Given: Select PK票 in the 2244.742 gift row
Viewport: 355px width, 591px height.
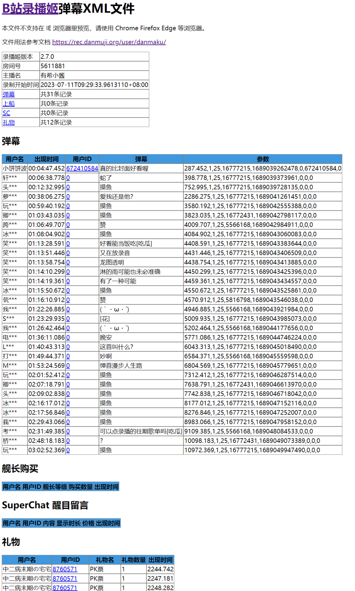Looking at the screenshot, I should (97, 569).
